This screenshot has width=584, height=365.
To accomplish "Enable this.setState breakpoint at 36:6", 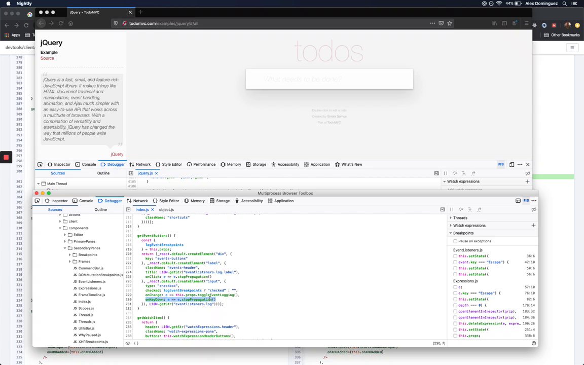I will (x=455, y=256).
